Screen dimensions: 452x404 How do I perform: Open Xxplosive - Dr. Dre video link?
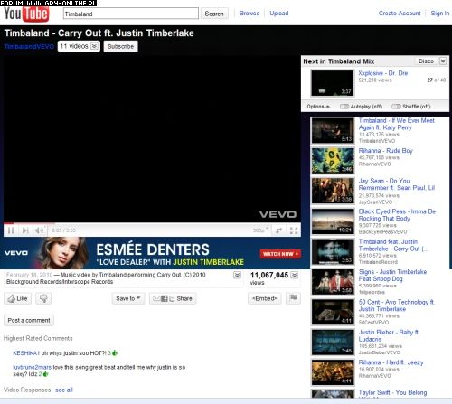click(383, 73)
